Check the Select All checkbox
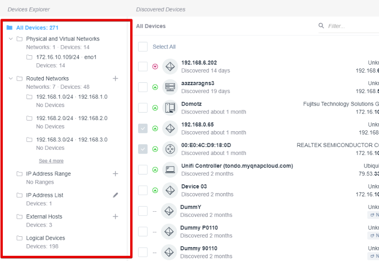Screen dimensions: 379x261 [x=143, y=47]
